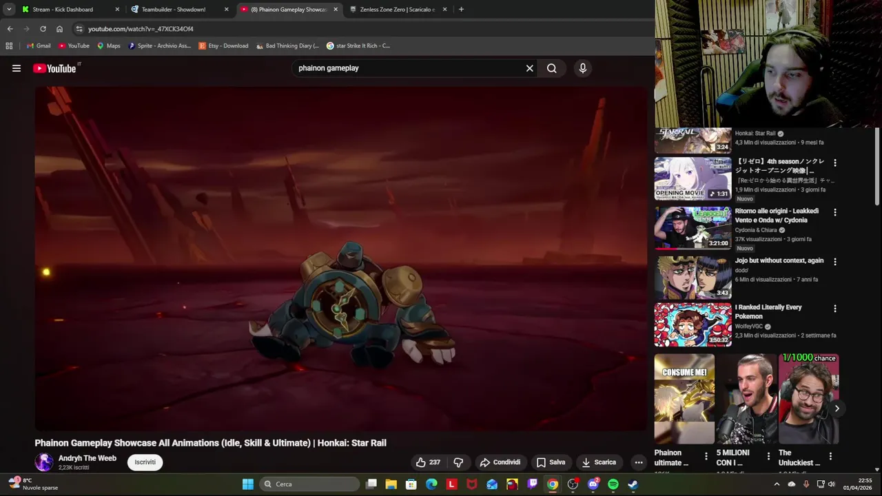
Task: Like the video with 237 likes
Action: 428,462
